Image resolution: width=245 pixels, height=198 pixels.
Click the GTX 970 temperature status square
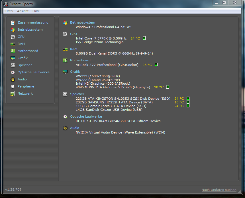[168, 87]
